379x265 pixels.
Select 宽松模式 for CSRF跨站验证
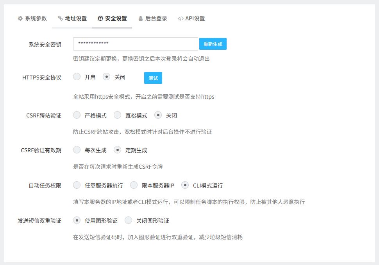117,115
